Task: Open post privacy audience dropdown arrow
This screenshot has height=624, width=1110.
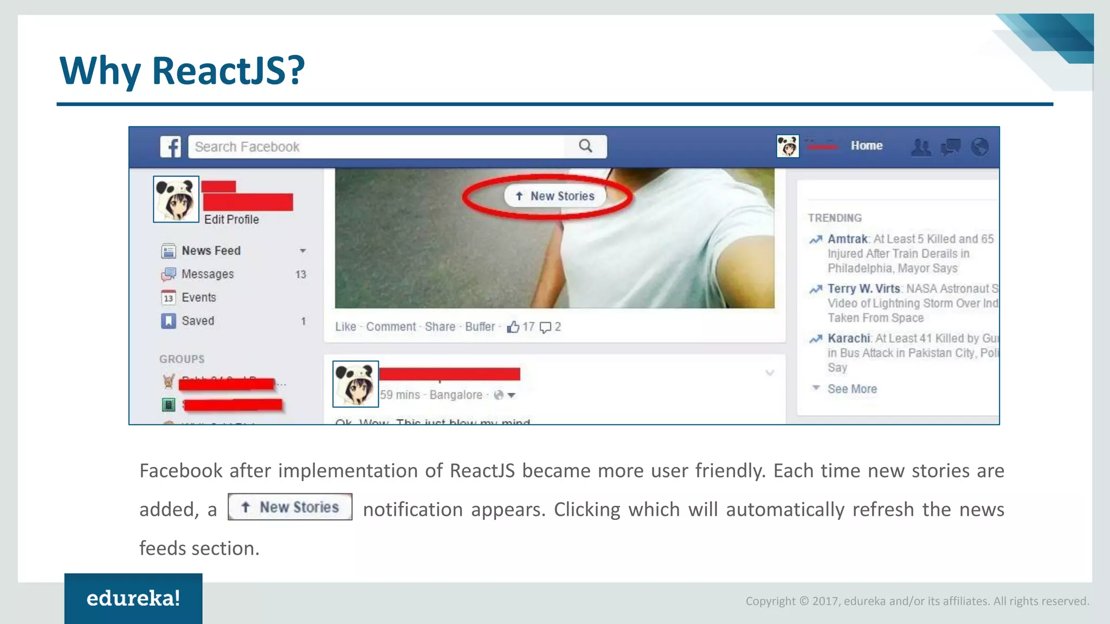Action: coord(511,395)
